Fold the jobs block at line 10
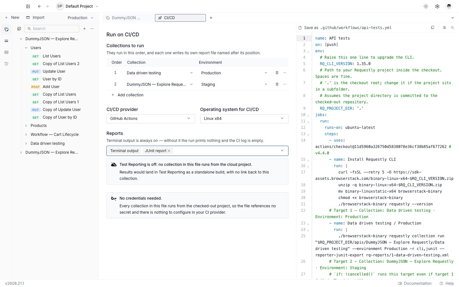Screen dimensions: 459x287 tap(308, 115)
